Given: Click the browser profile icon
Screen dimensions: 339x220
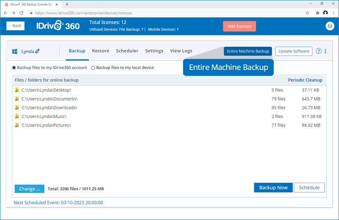Looking at the screenshot, I should pyautogui.click(x=325, y=13).
